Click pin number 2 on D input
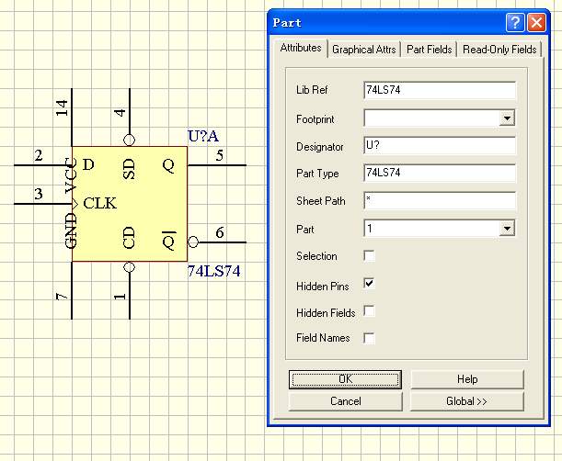The width and height of the screenshot is (562, 461). 39,155
